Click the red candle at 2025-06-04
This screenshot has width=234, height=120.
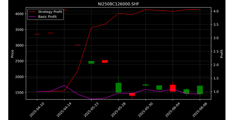pos(173,88)
